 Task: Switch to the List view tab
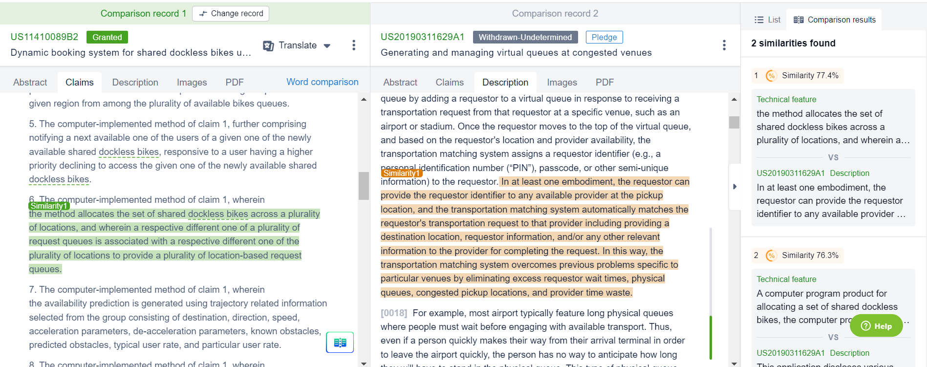click(767, 20)
